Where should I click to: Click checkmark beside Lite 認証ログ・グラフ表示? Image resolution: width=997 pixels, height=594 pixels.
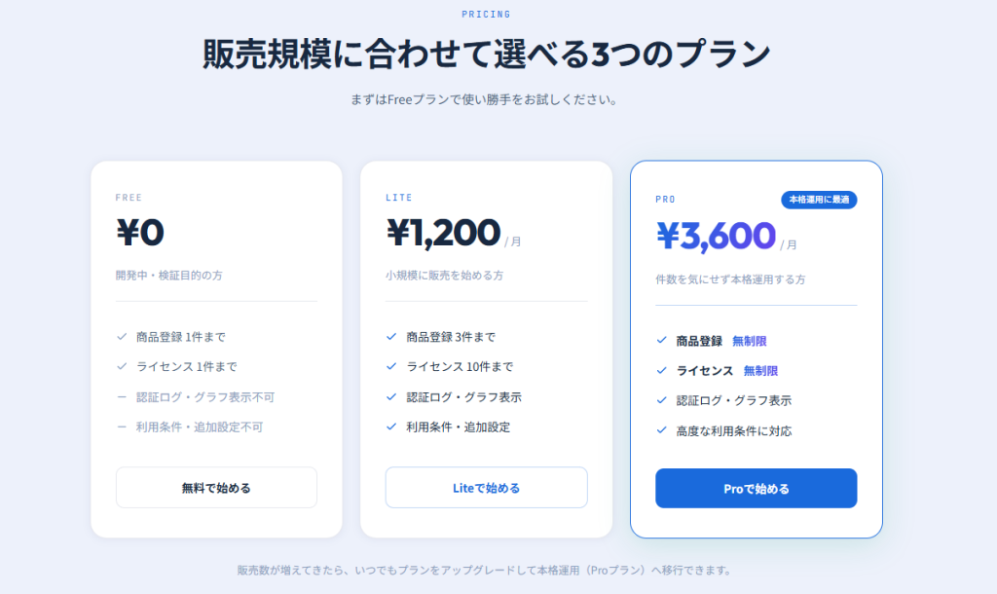pyautogui.click(x=391, y=397)
